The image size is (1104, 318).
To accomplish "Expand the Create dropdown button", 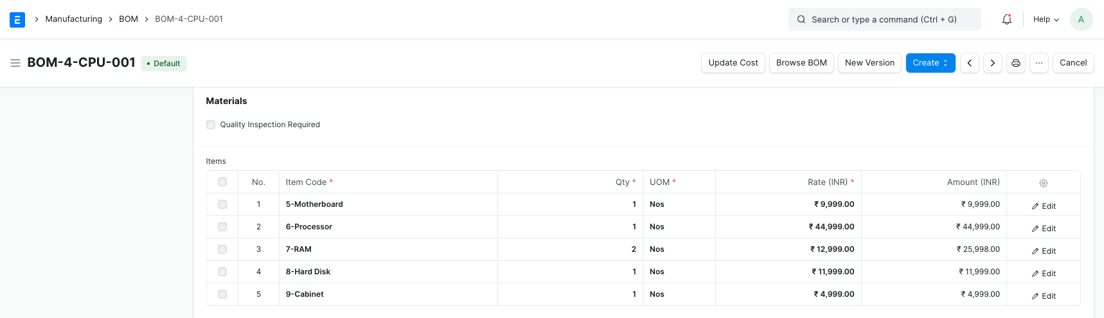I will (x=930, y=63).
